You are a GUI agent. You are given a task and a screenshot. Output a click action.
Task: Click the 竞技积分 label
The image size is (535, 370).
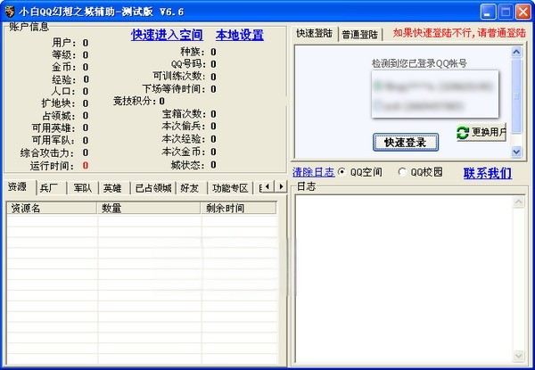[x=135, y=101]
